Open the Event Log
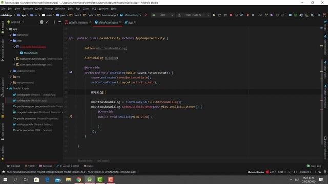328x184 pixels. coord(314,166)
